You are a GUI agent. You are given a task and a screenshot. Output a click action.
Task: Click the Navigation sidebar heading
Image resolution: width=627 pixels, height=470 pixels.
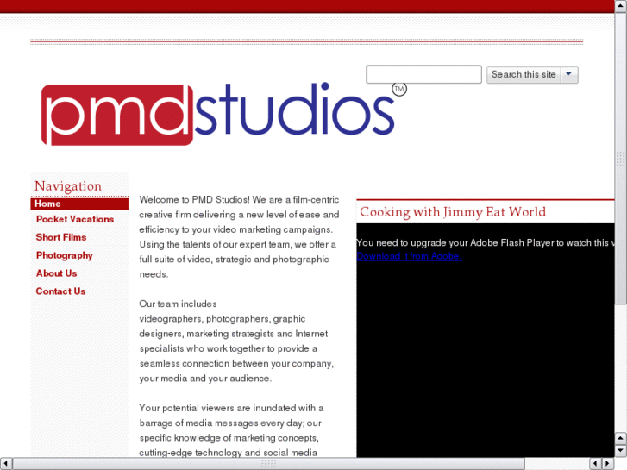point(68,186)
